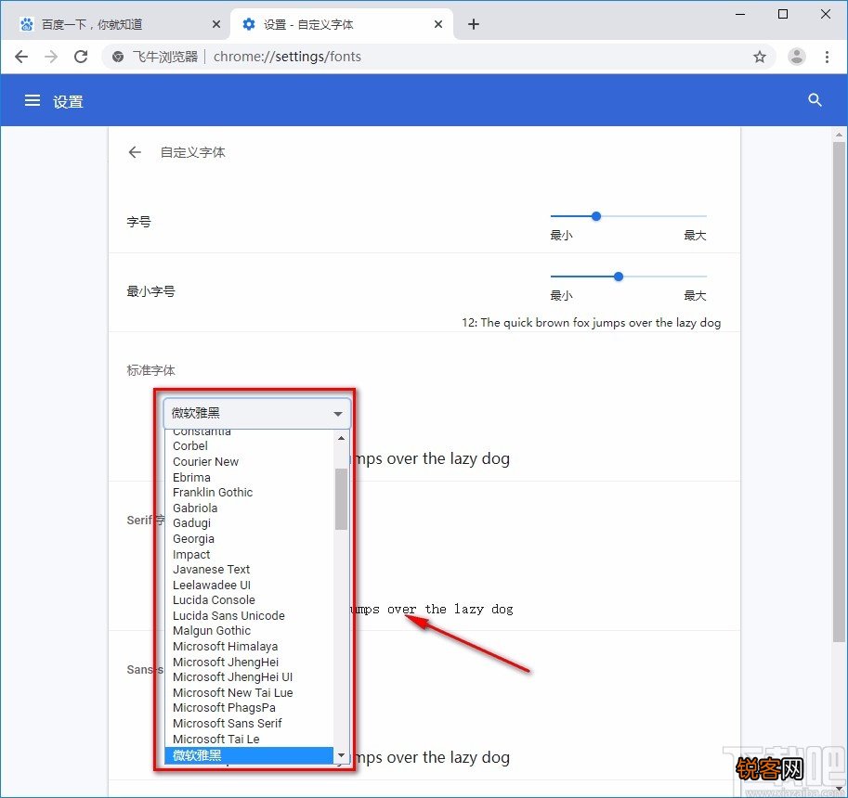Click the browser forward arrow
The width and height of the screenshot is (848, 798).
[x=51, y=57]
